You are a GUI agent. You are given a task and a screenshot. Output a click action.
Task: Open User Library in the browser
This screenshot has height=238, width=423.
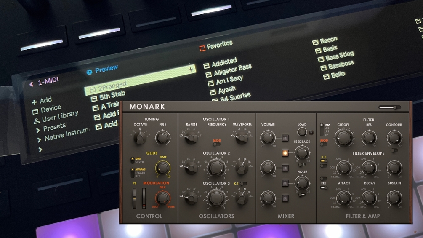click(60, 116)
